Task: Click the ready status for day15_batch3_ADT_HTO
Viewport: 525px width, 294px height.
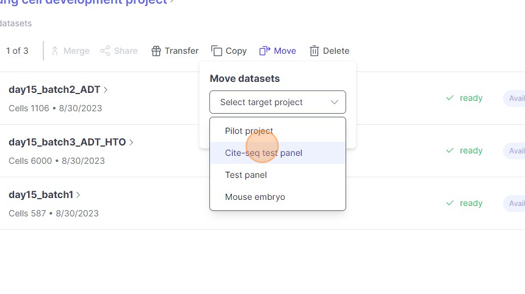Action: tap(471, 150)
